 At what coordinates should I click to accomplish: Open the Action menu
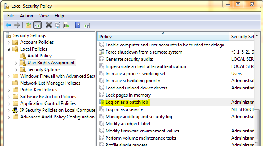[x=26, y=16]
